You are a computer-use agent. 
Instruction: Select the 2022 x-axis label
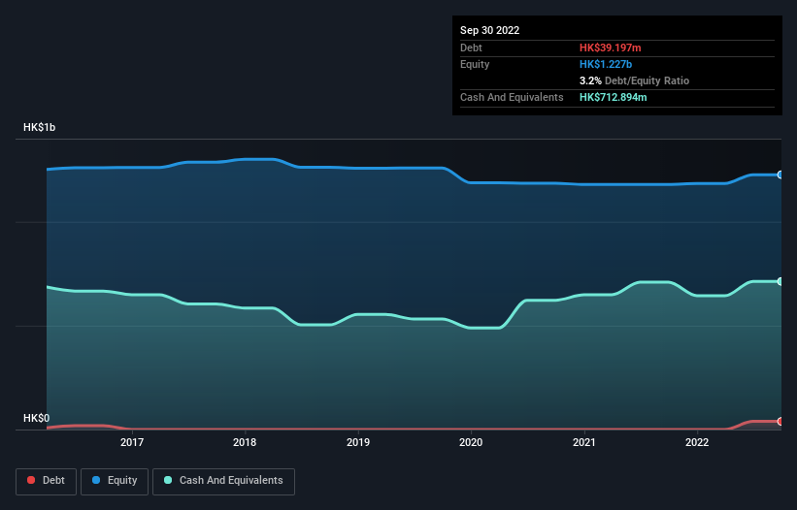[697, 442]
